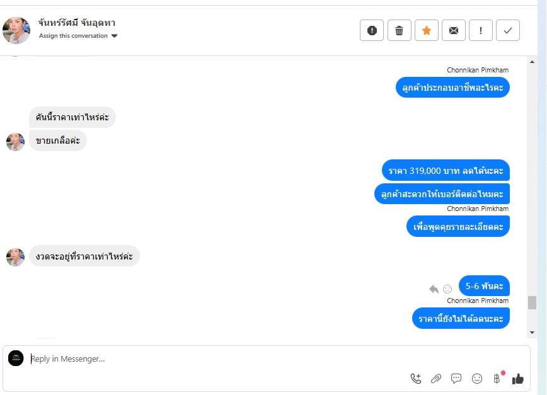547x395 pixels.
Task: Open saved replies speech bubble icon
Action: (456, 379)
